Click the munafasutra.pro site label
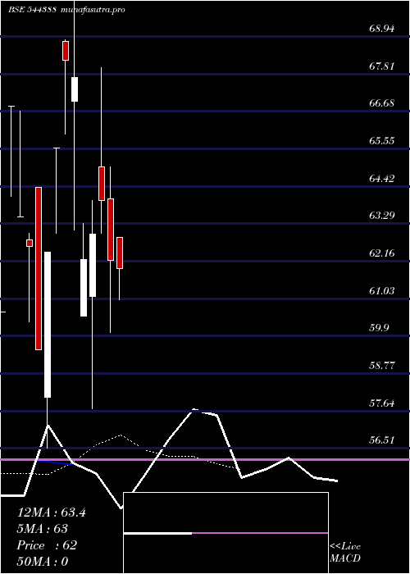Screen dimensions: 410x574 [93, 10]
